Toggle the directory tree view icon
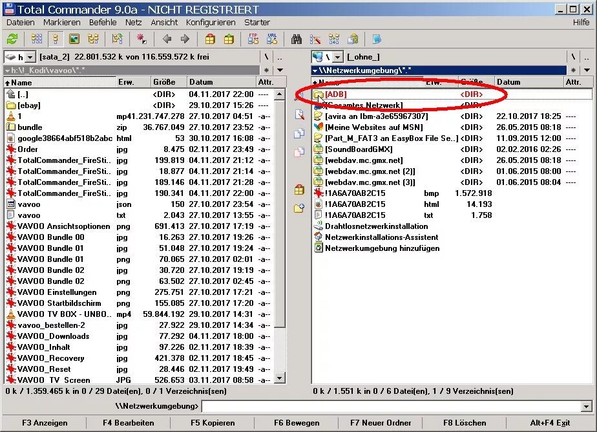Screen dimensions: 597x432 [x=93, y=39]
